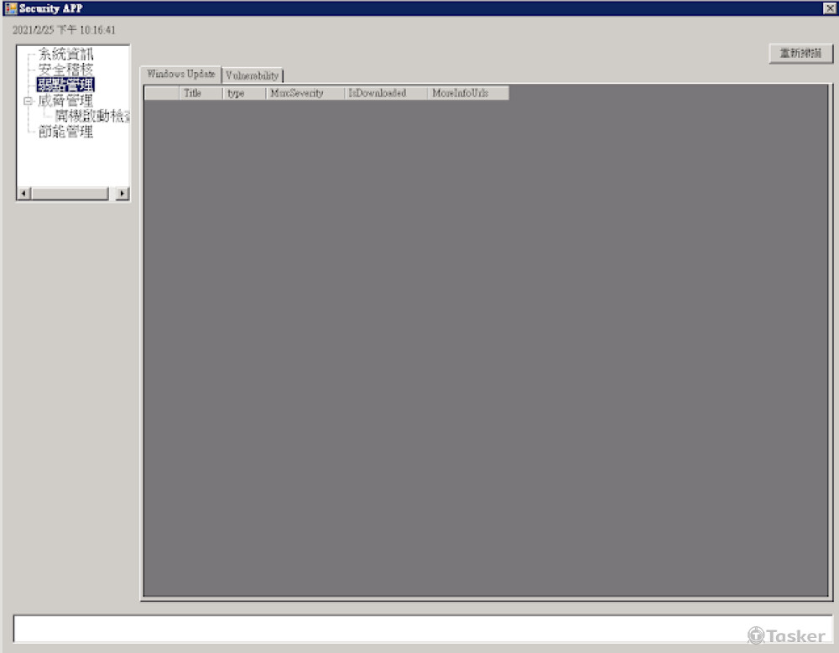Select the 開機啟動檢查 child node
The width and height of the screenshot is (839, 653).
(x=91, y=117)
